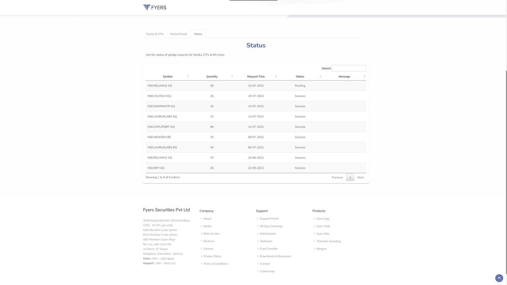Visit the Community link
Screen dimensions: 507x285
pos(267,271)
